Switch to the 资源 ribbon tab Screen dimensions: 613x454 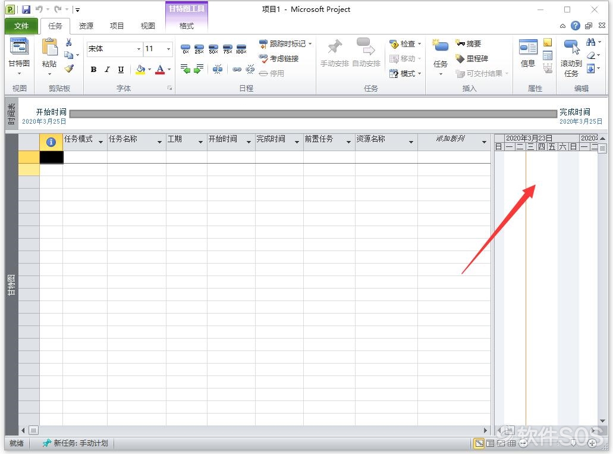tap(86, 26)
